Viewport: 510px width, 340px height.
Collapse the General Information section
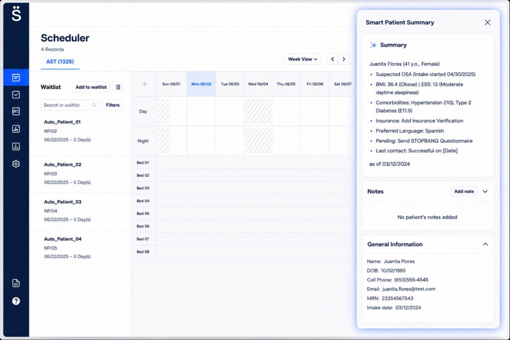pos(485,244)
